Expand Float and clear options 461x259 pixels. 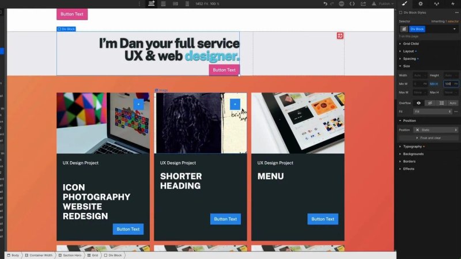(x=429, y=138)
